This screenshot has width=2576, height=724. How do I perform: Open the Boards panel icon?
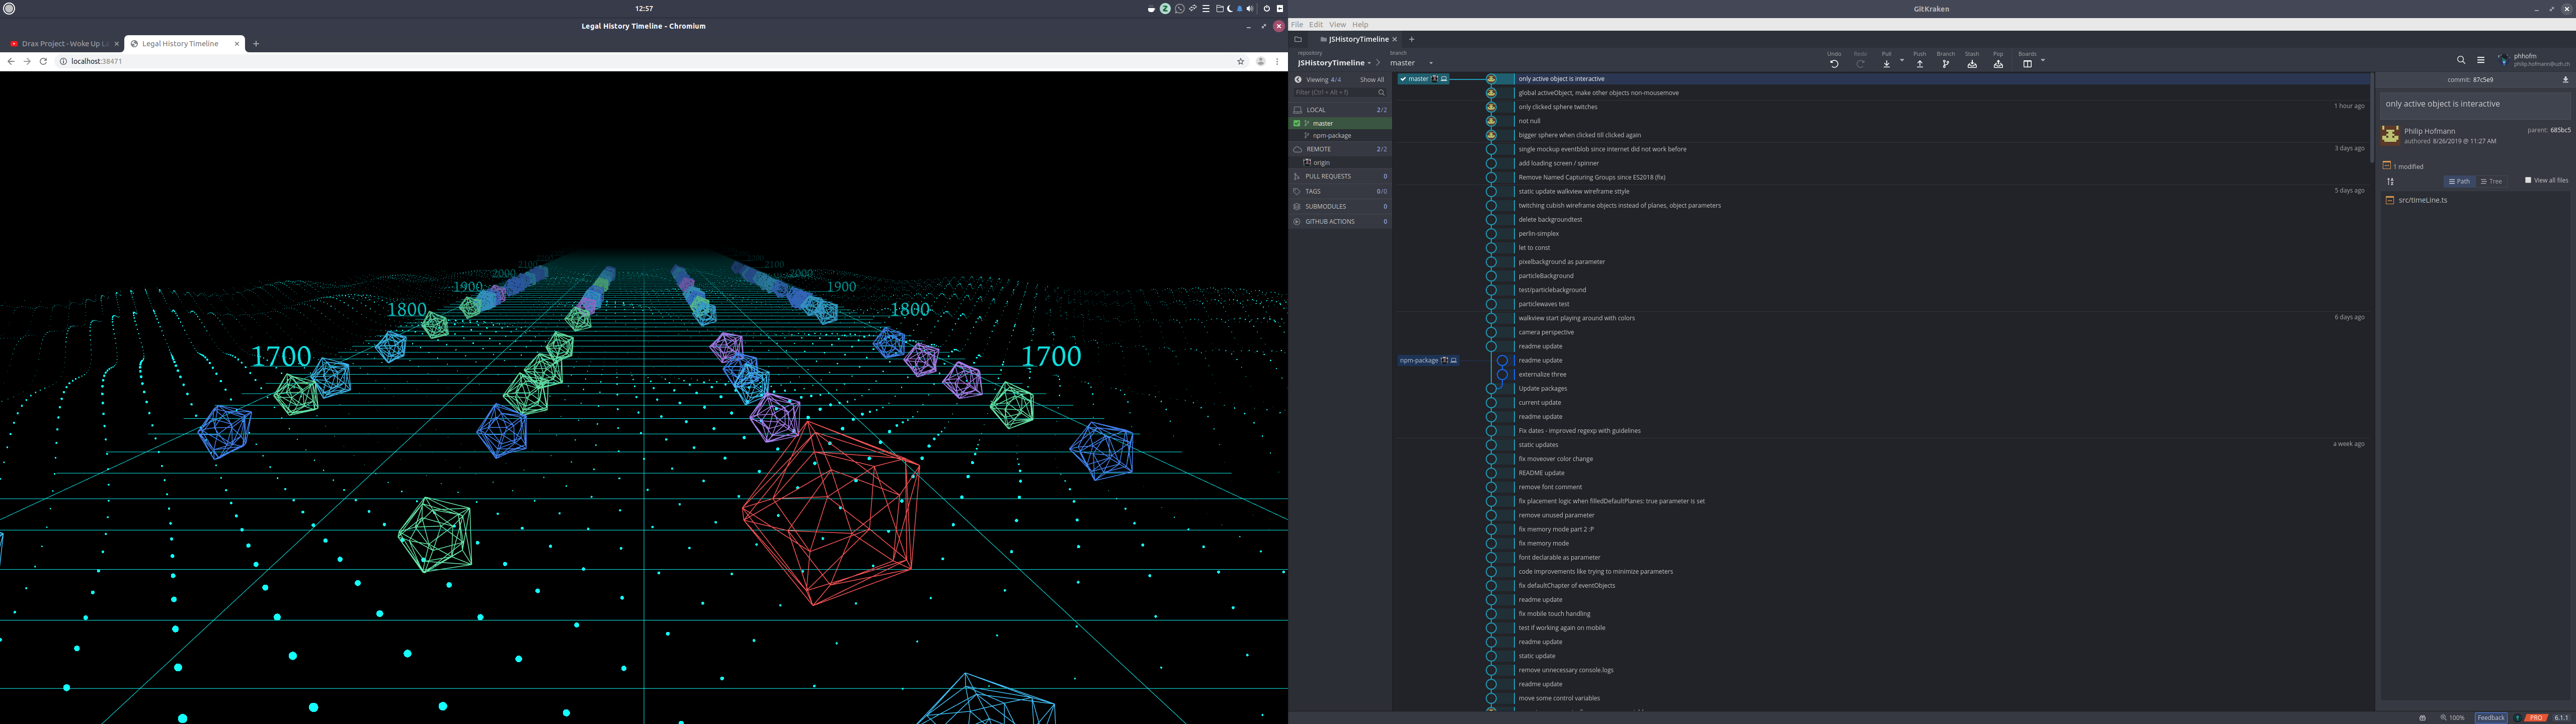(x=2027, y=64)
